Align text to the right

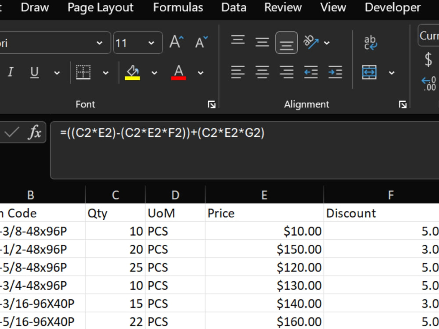coord(287,72)
